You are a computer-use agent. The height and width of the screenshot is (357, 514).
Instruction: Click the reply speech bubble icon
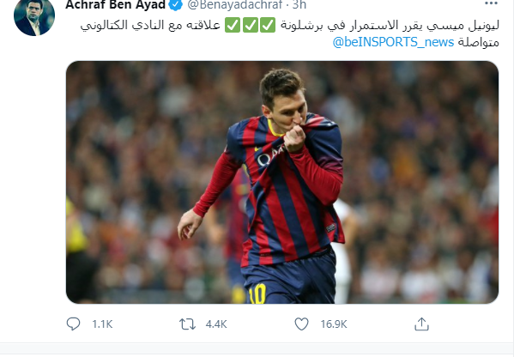click(x=73, y=324)
